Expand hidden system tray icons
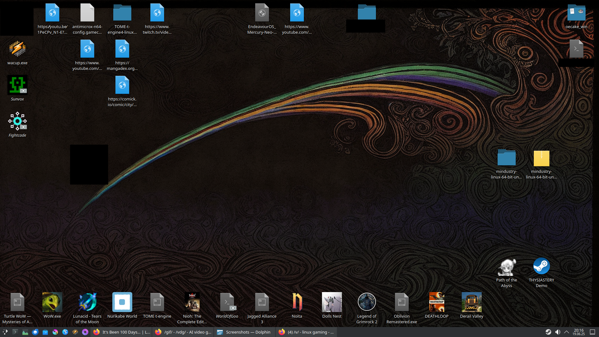The height and width of the screenshot is (337, 599). click(567, 332)
